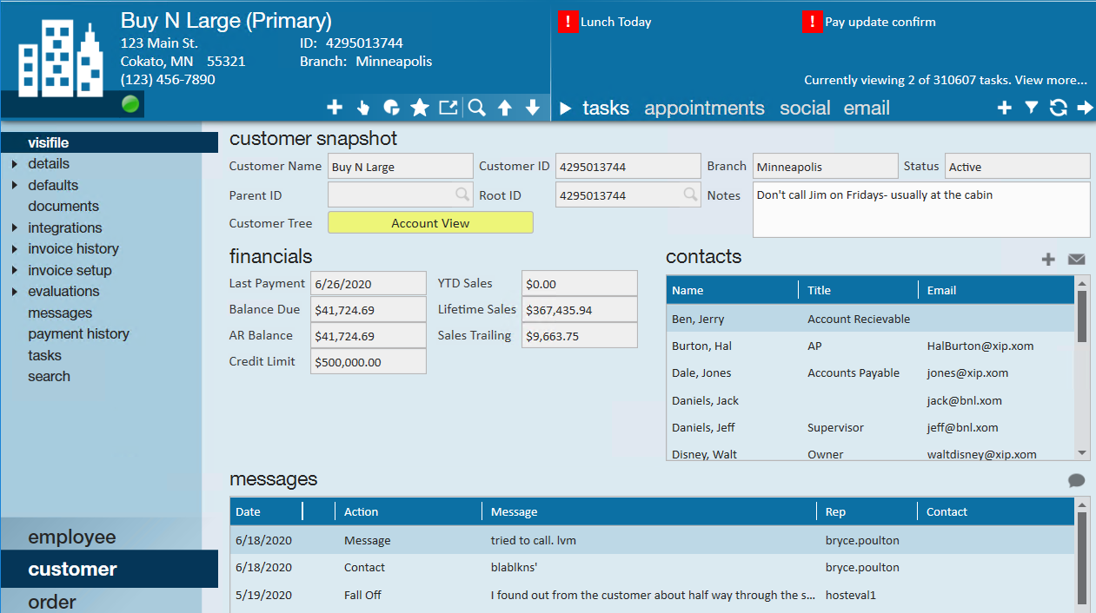Open the Lunch Today task
This screenshot has height=613, width=1096.
pyautogui.click(x=616, y=22)
